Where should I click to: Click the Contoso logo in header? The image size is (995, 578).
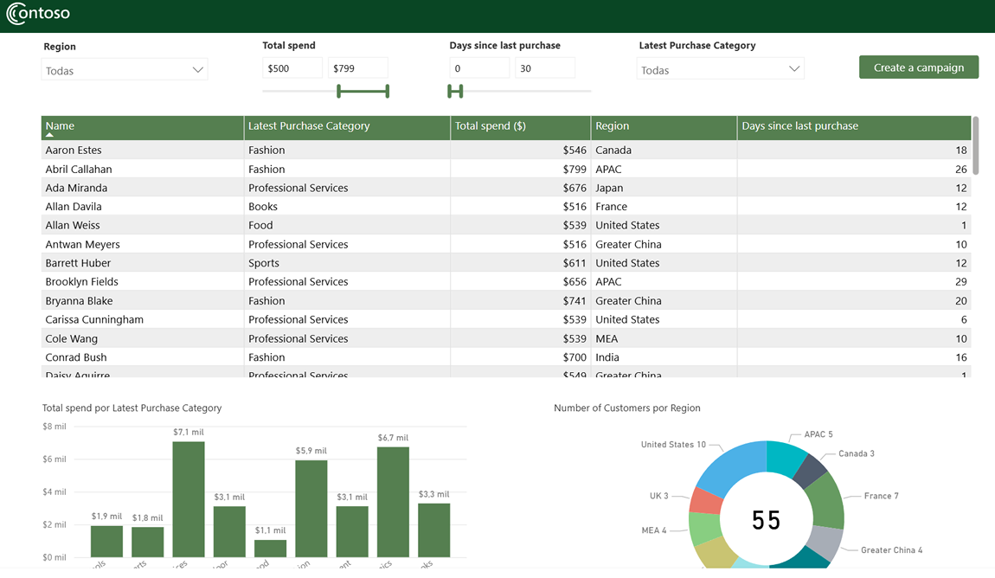(38, 14)
